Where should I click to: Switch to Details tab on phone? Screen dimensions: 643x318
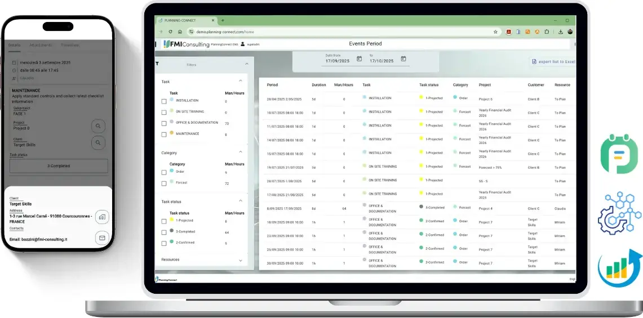click(x=14, y=45)
